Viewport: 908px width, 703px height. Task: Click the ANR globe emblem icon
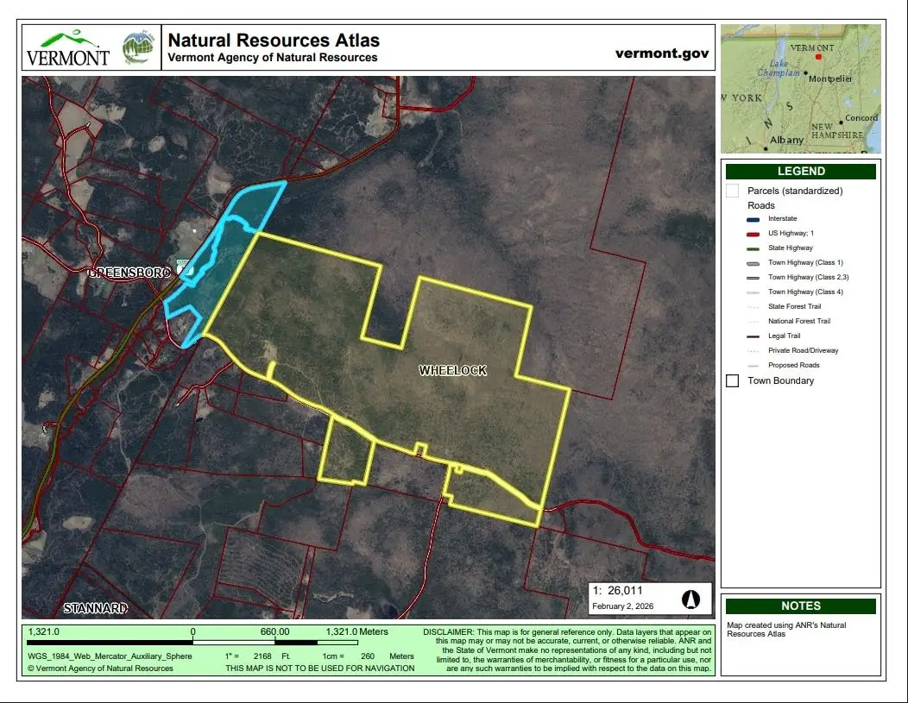pos(138,49)
